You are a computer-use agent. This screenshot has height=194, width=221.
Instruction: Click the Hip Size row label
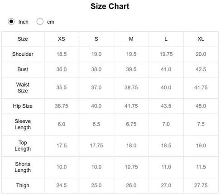tap(23, 106)
